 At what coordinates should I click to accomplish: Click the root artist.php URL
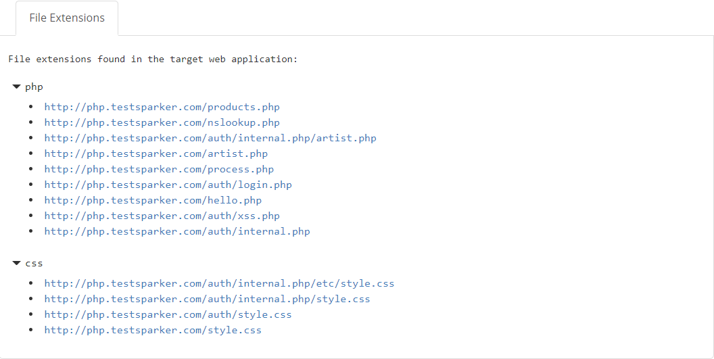[156, 153]
